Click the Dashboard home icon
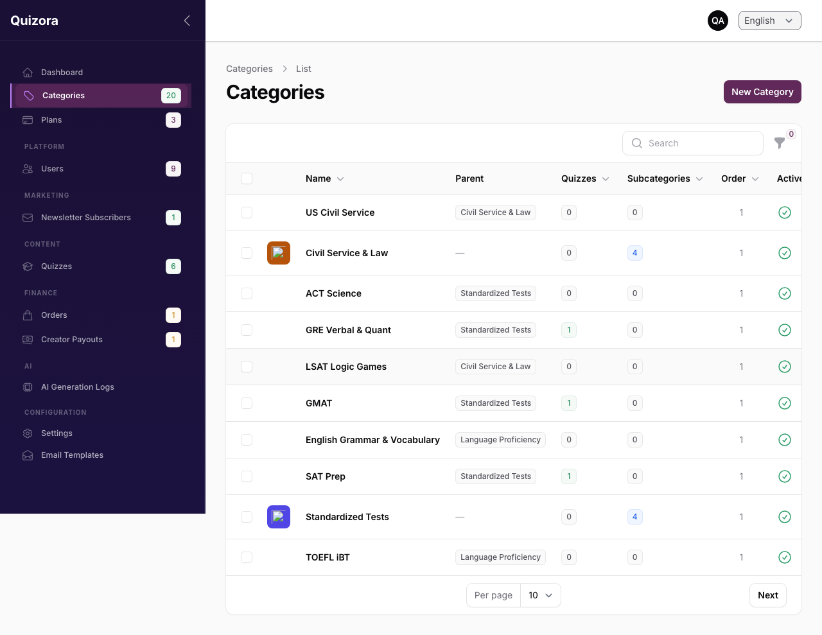The height and width of the screenshot is (635, 822). [x=28, y=73]
